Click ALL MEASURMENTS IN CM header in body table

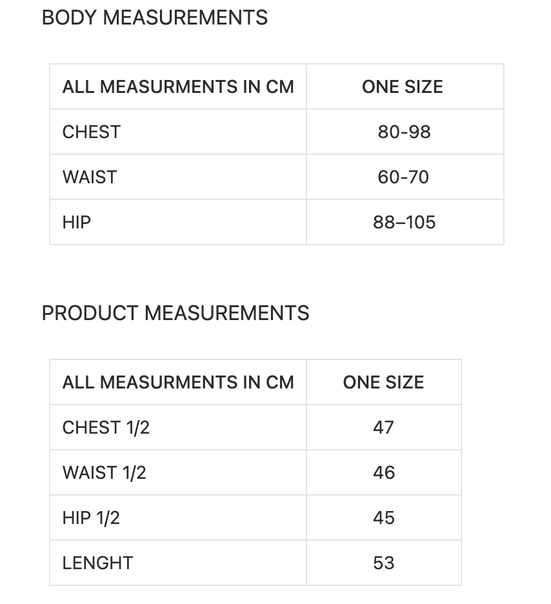(x=178, y=86)
